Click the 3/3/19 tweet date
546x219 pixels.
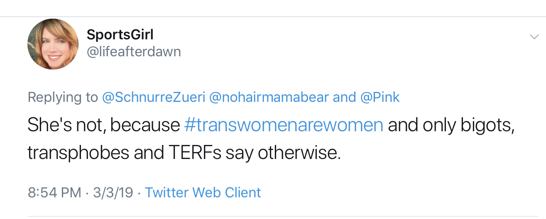112,193
